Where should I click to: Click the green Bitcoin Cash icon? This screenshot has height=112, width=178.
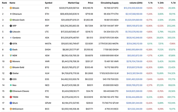[x=11, y=20]
